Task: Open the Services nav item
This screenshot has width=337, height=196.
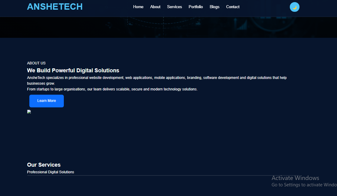Action: 175,7
